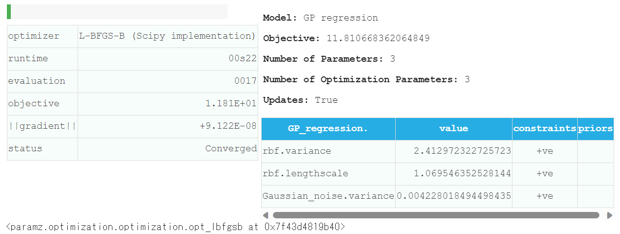This screenshot has height=234, width=620.
Task: Click the Objective value 11.810668362064849
Action: 376,38
